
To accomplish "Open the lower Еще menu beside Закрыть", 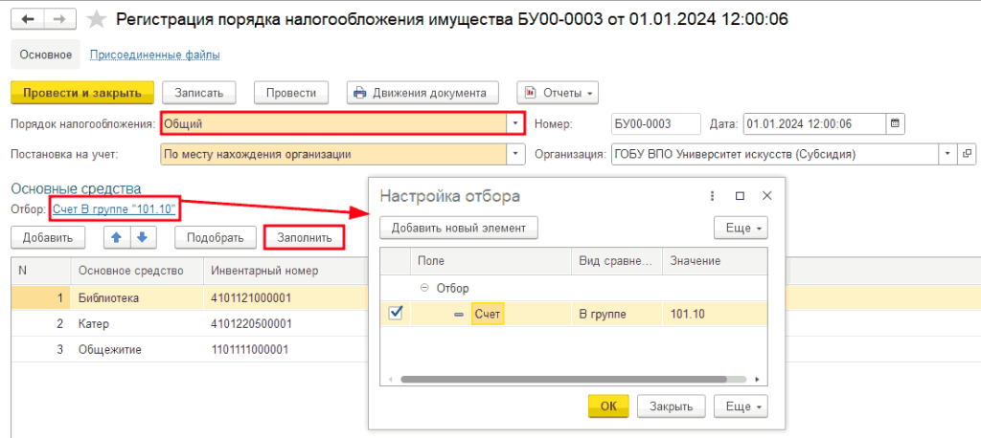I will (x=741, y=406).
